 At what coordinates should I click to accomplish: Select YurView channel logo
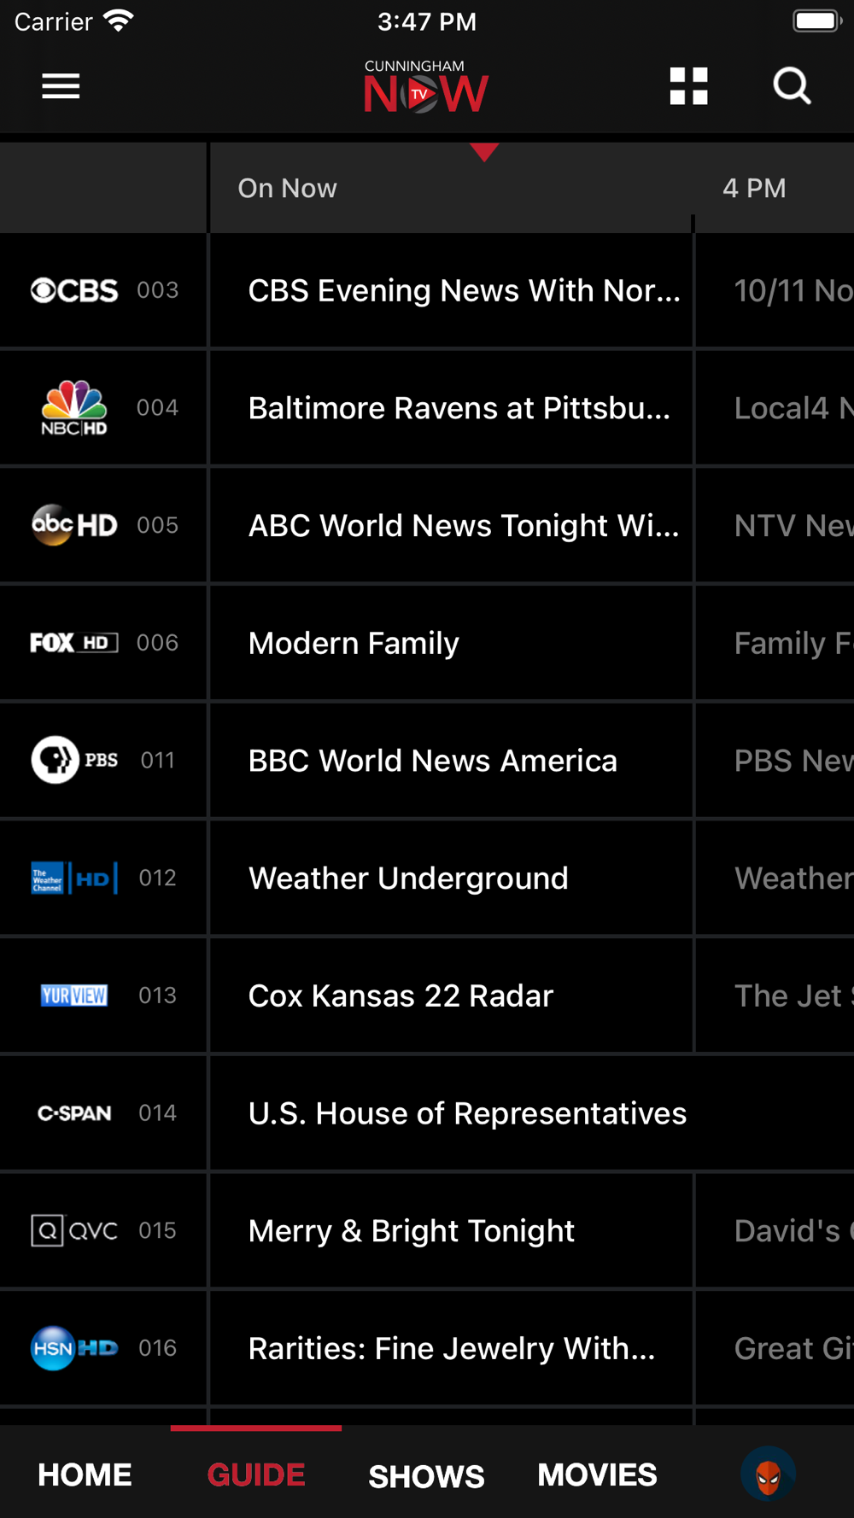click(74, 995)
